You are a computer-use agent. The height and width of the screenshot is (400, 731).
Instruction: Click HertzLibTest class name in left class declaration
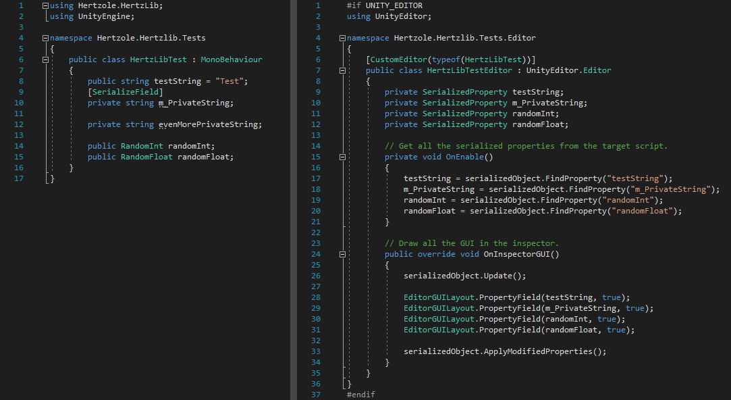point(158,59)
